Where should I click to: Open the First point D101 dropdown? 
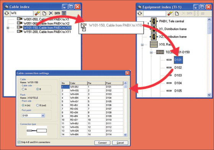point(43,116)
